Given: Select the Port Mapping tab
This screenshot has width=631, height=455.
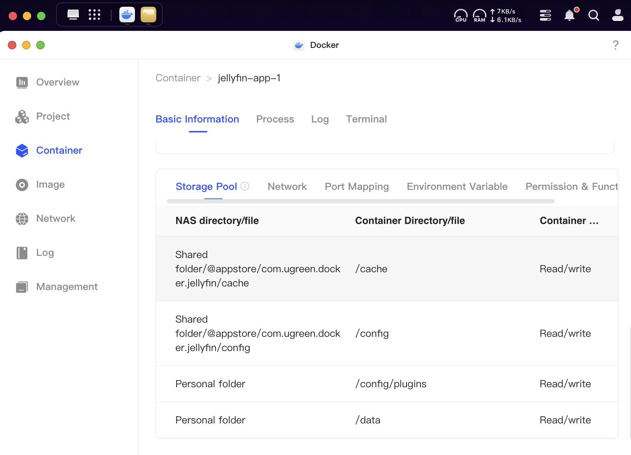Looking at the screenshot, I should [x=357, y=187].
